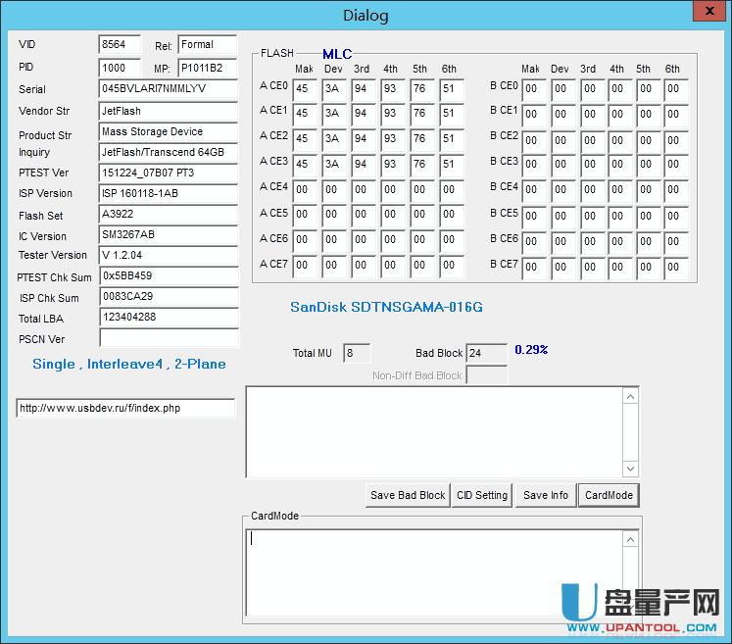Select the A CE0 Mak field value 45
Image resolution: width=732 pixels, height=644 pixels.
click(304, 88)
